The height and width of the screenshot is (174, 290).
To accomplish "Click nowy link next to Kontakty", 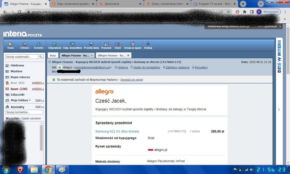I will tap(40, 107).
